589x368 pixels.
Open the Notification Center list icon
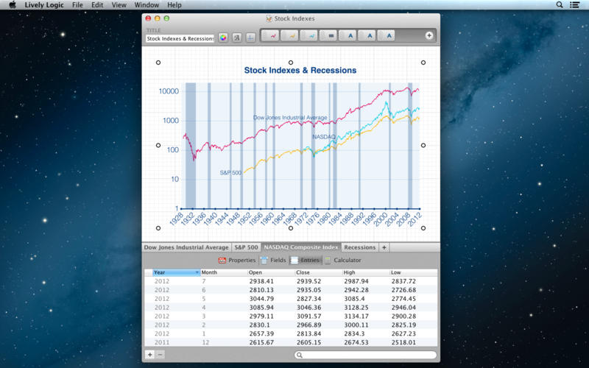point(575,4)
